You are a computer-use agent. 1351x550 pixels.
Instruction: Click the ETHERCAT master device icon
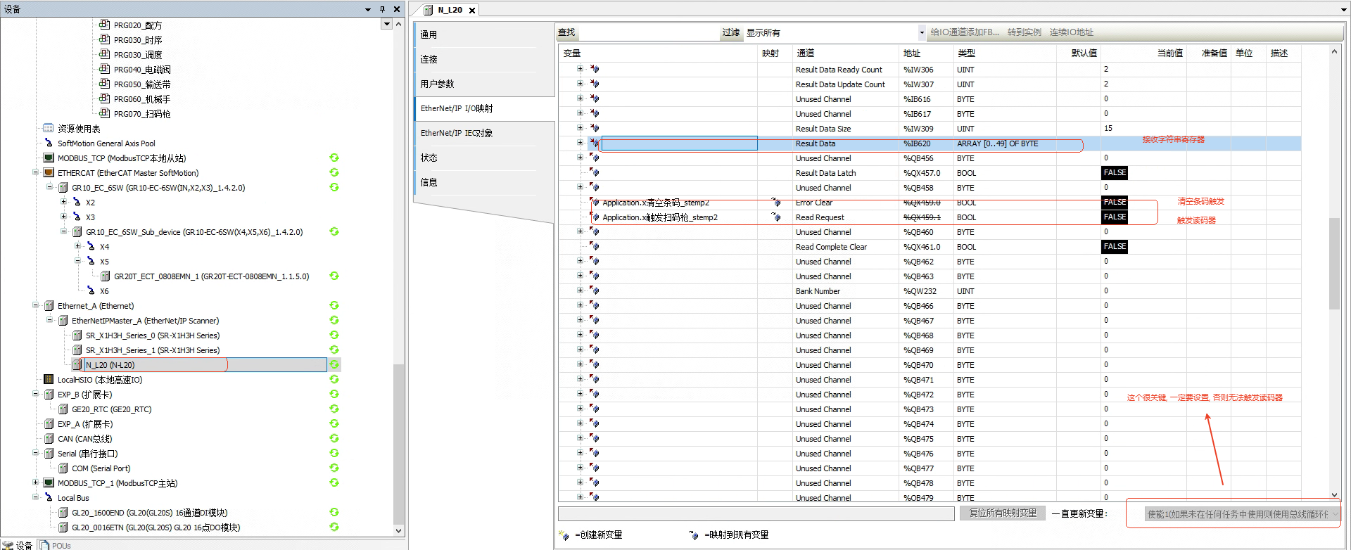49,172
